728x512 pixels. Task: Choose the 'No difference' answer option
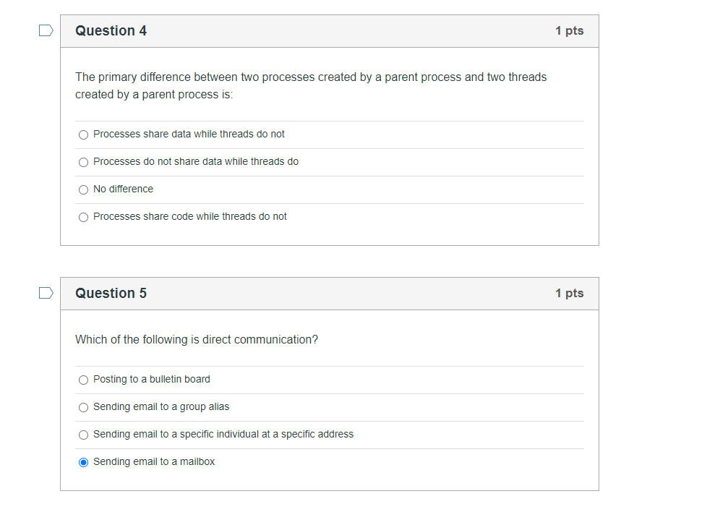point(83,189)
